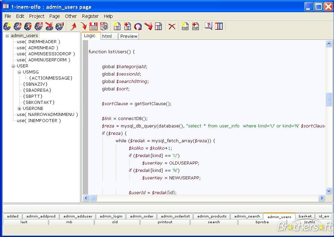Click the page with yellow star icon

click(117, 27)
